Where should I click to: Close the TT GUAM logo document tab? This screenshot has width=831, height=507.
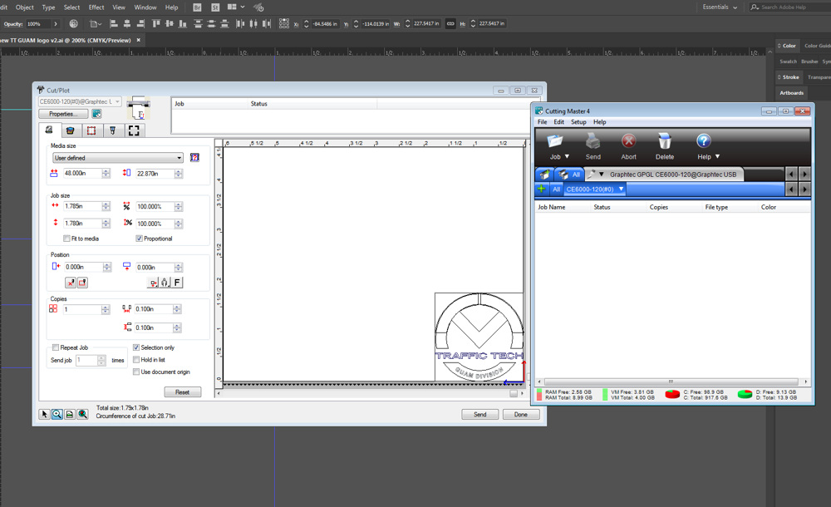138,40
